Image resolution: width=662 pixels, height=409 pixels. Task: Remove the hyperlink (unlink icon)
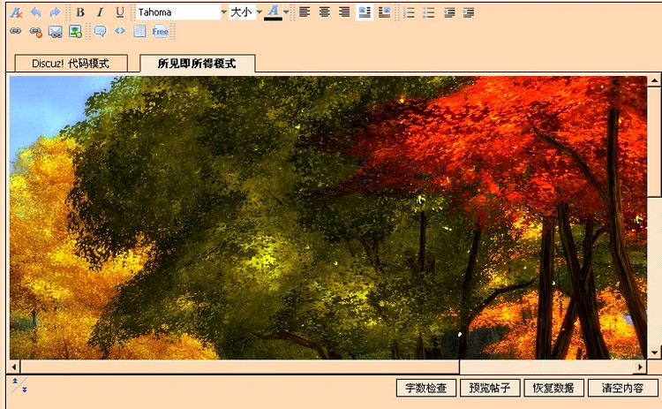click(35, 32)
